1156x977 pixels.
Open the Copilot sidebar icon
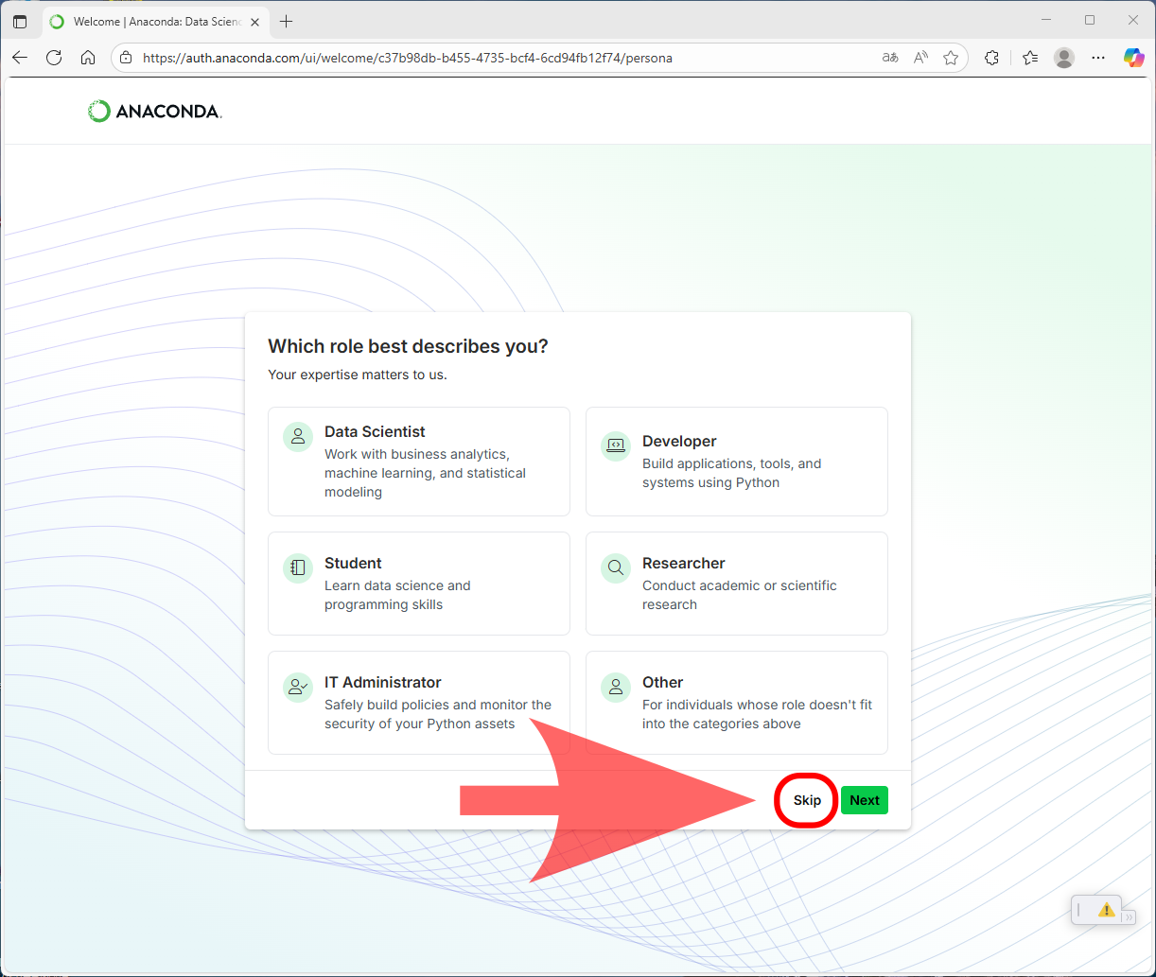coord(1133,58)
